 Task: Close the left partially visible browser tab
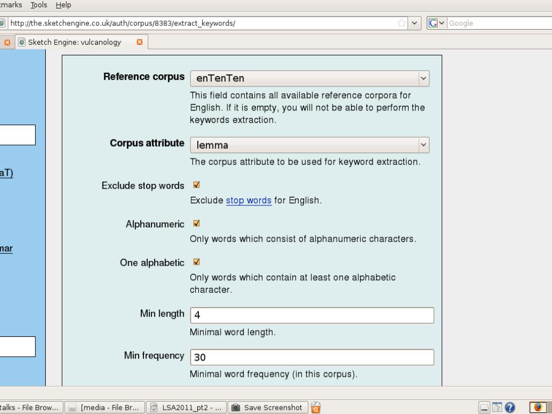7,42
